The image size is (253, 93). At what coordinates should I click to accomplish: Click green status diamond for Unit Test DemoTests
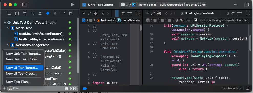click(x=70, y=23)
